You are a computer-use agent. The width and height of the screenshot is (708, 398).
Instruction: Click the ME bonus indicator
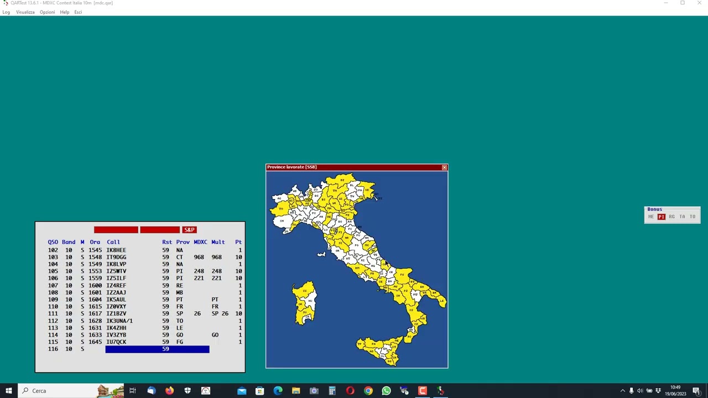(x=651, y=217)
